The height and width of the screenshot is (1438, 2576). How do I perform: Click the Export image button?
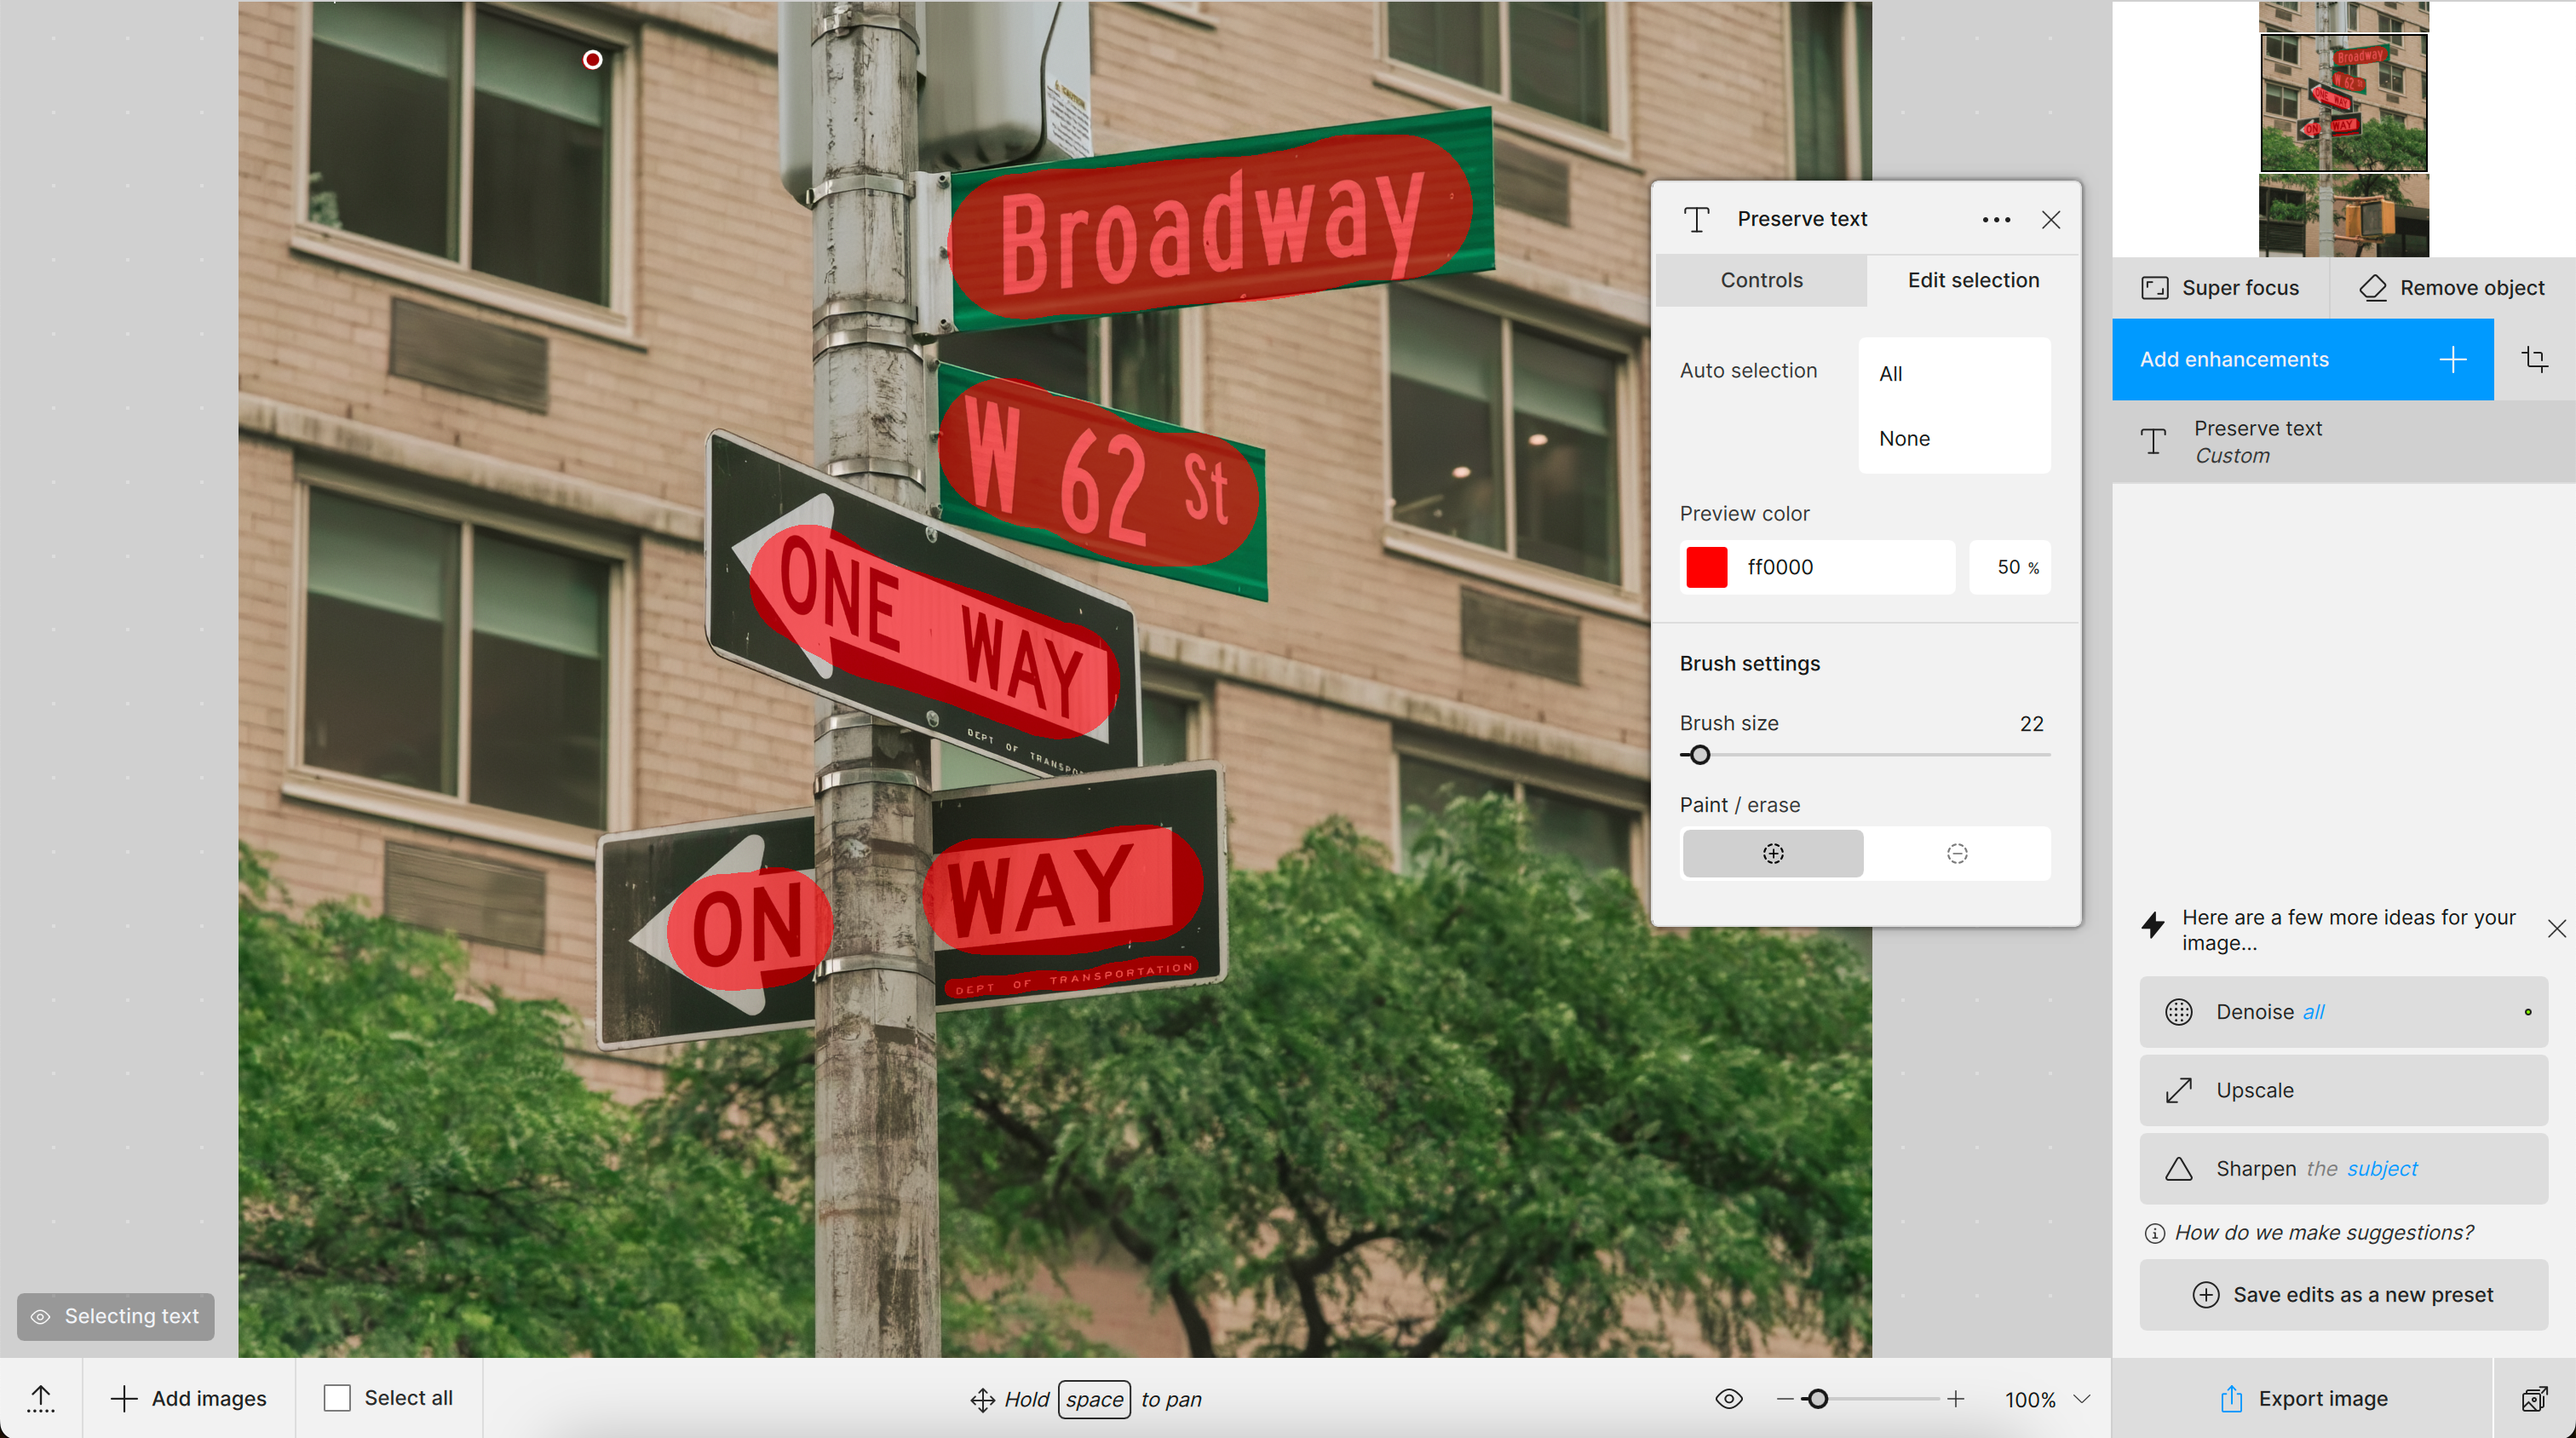click(x=2302, y=1398)
